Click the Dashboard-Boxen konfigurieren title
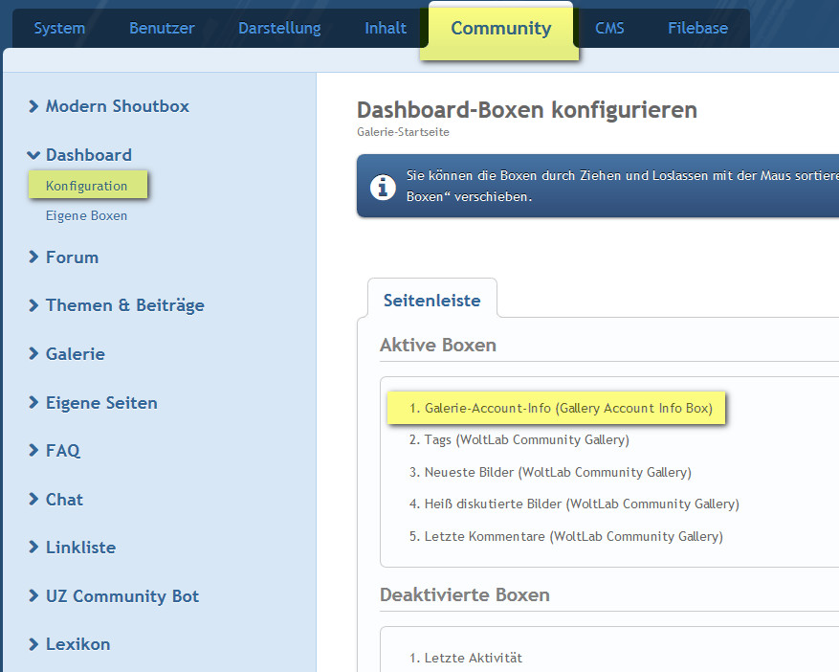This screenshot has width=839, height=672. (x=527, y=110)
